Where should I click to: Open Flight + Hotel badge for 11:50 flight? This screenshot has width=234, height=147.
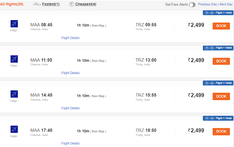point(218,48)
